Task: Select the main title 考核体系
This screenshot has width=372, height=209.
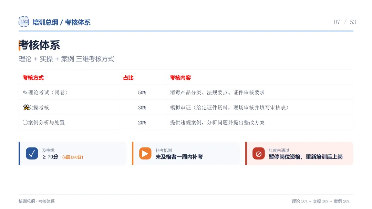Action: click(39, 45)
